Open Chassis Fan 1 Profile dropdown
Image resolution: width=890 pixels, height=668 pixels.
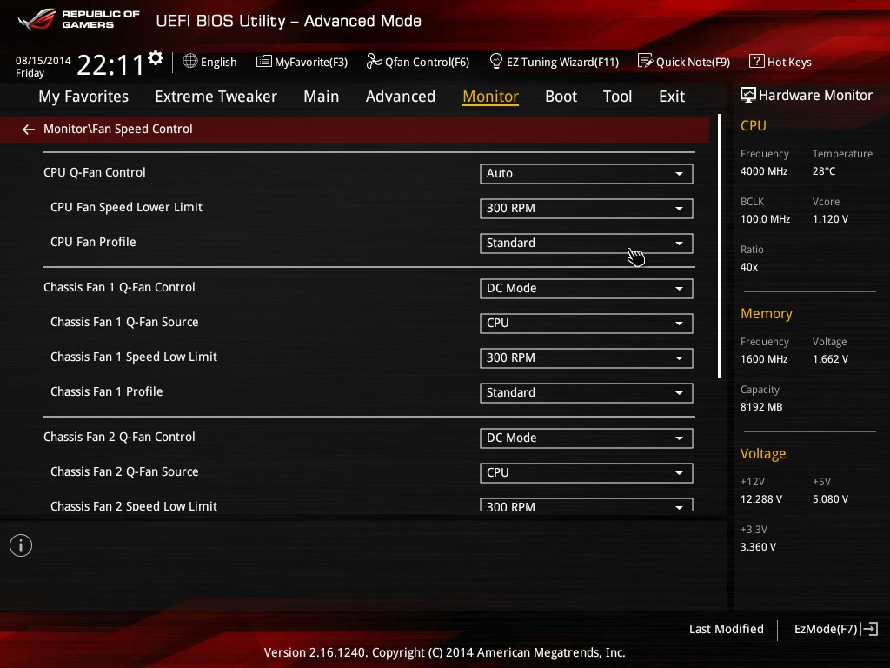point(587,392)
